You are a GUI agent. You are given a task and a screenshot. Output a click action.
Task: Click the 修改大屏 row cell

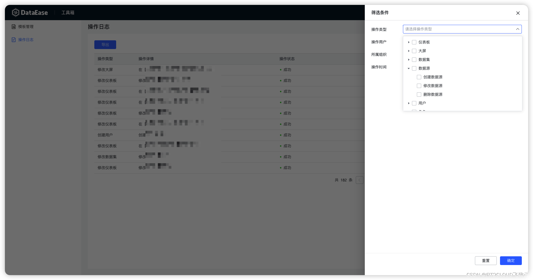105,70
